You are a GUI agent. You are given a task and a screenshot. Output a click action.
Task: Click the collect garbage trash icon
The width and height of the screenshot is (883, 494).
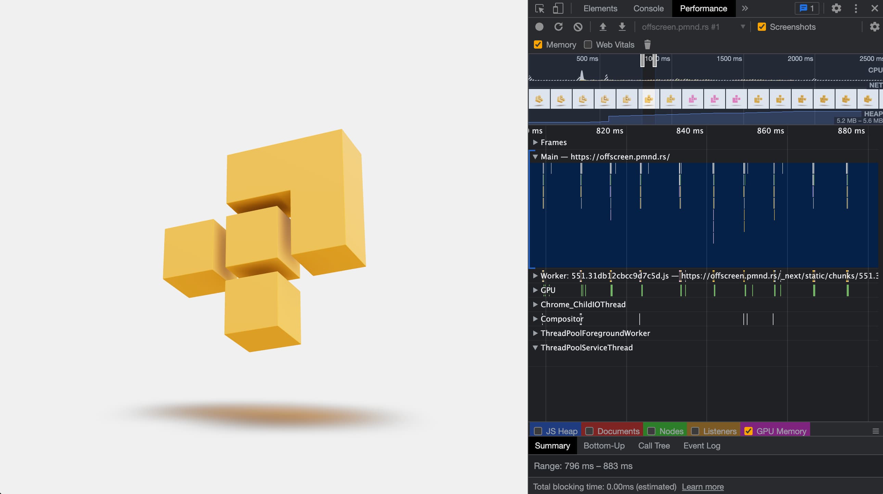pos(647,44)
